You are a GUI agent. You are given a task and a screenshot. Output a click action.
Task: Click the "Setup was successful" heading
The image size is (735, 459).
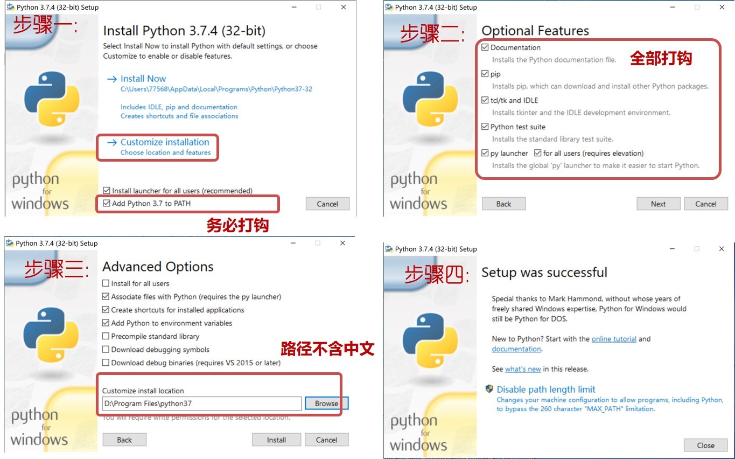(x=544, y=273)
